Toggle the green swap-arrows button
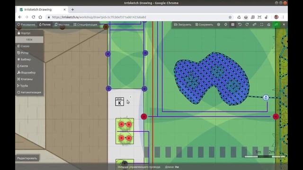Screen dimensions: 303x170 (x=276, y=25)
